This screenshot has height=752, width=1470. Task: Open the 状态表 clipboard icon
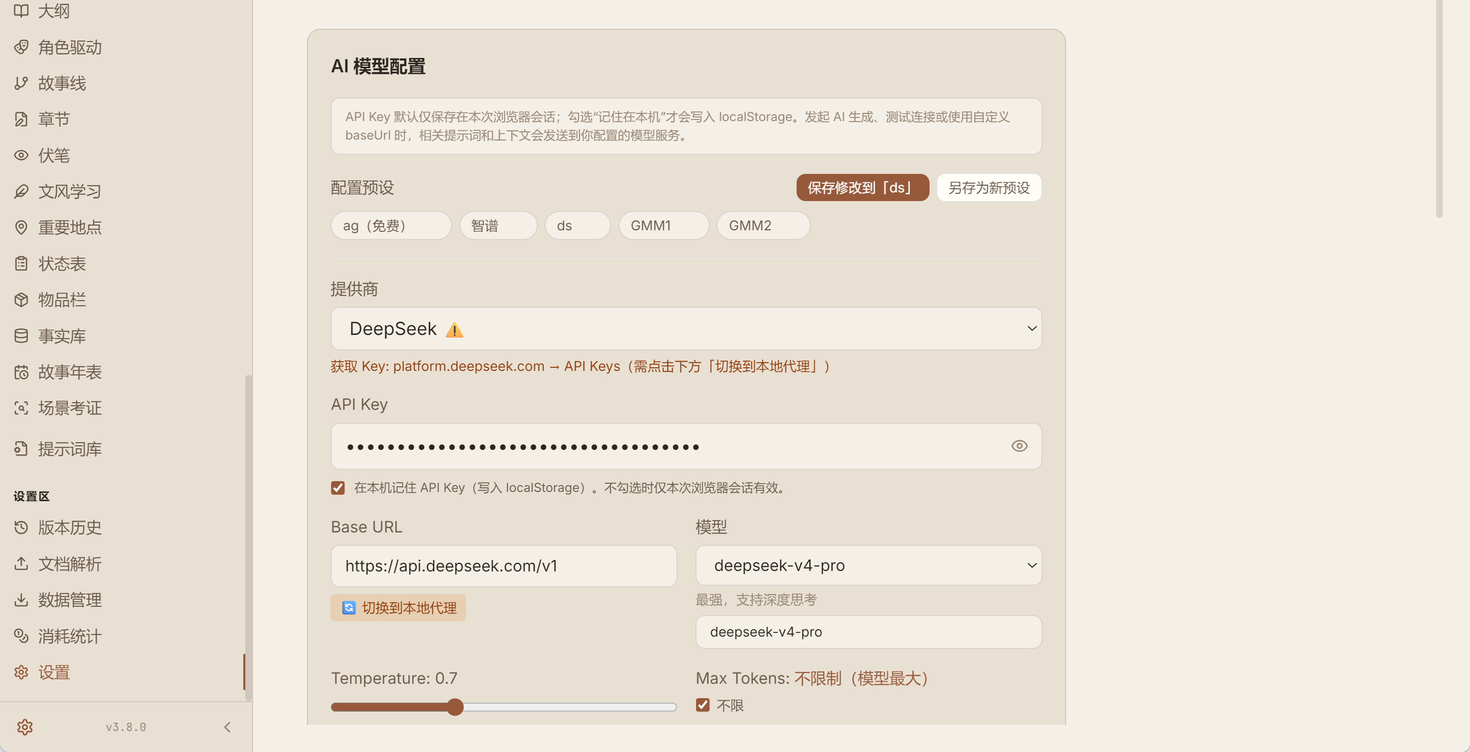click(21, 263)
